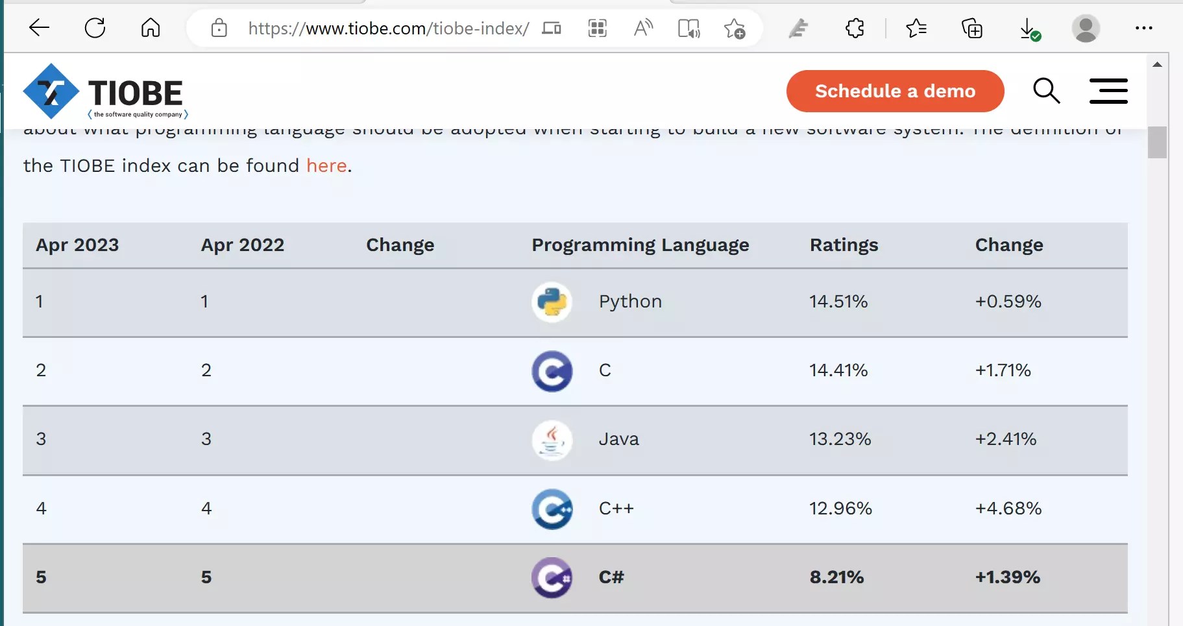View downloads via the download icon
Viewport: 1183px width, 626px height.
(1028, 28)
